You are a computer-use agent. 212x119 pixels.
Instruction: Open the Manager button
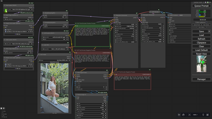[201, 79]
